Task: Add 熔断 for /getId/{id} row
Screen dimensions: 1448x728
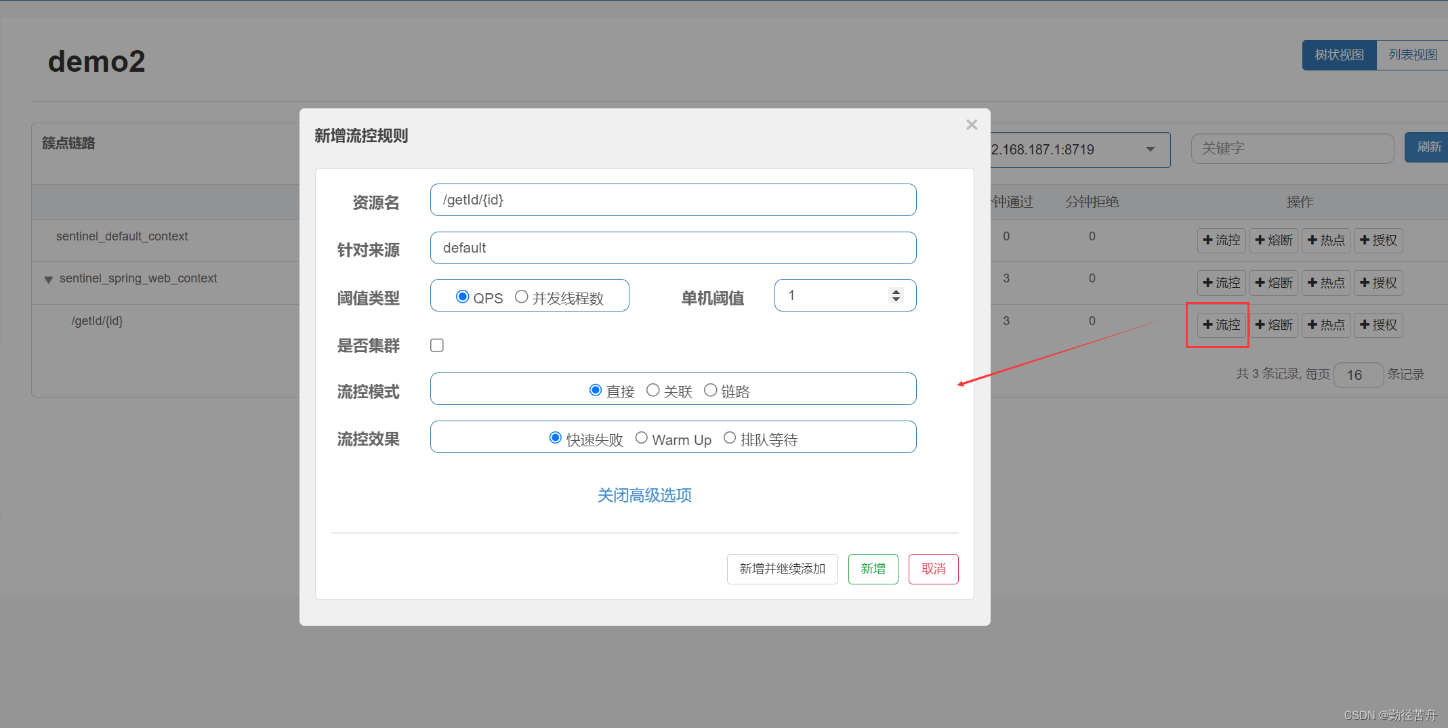Action: (1274, 325)
